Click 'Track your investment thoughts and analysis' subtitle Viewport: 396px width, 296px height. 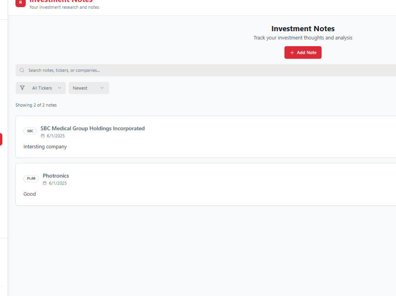coord(303,38)
